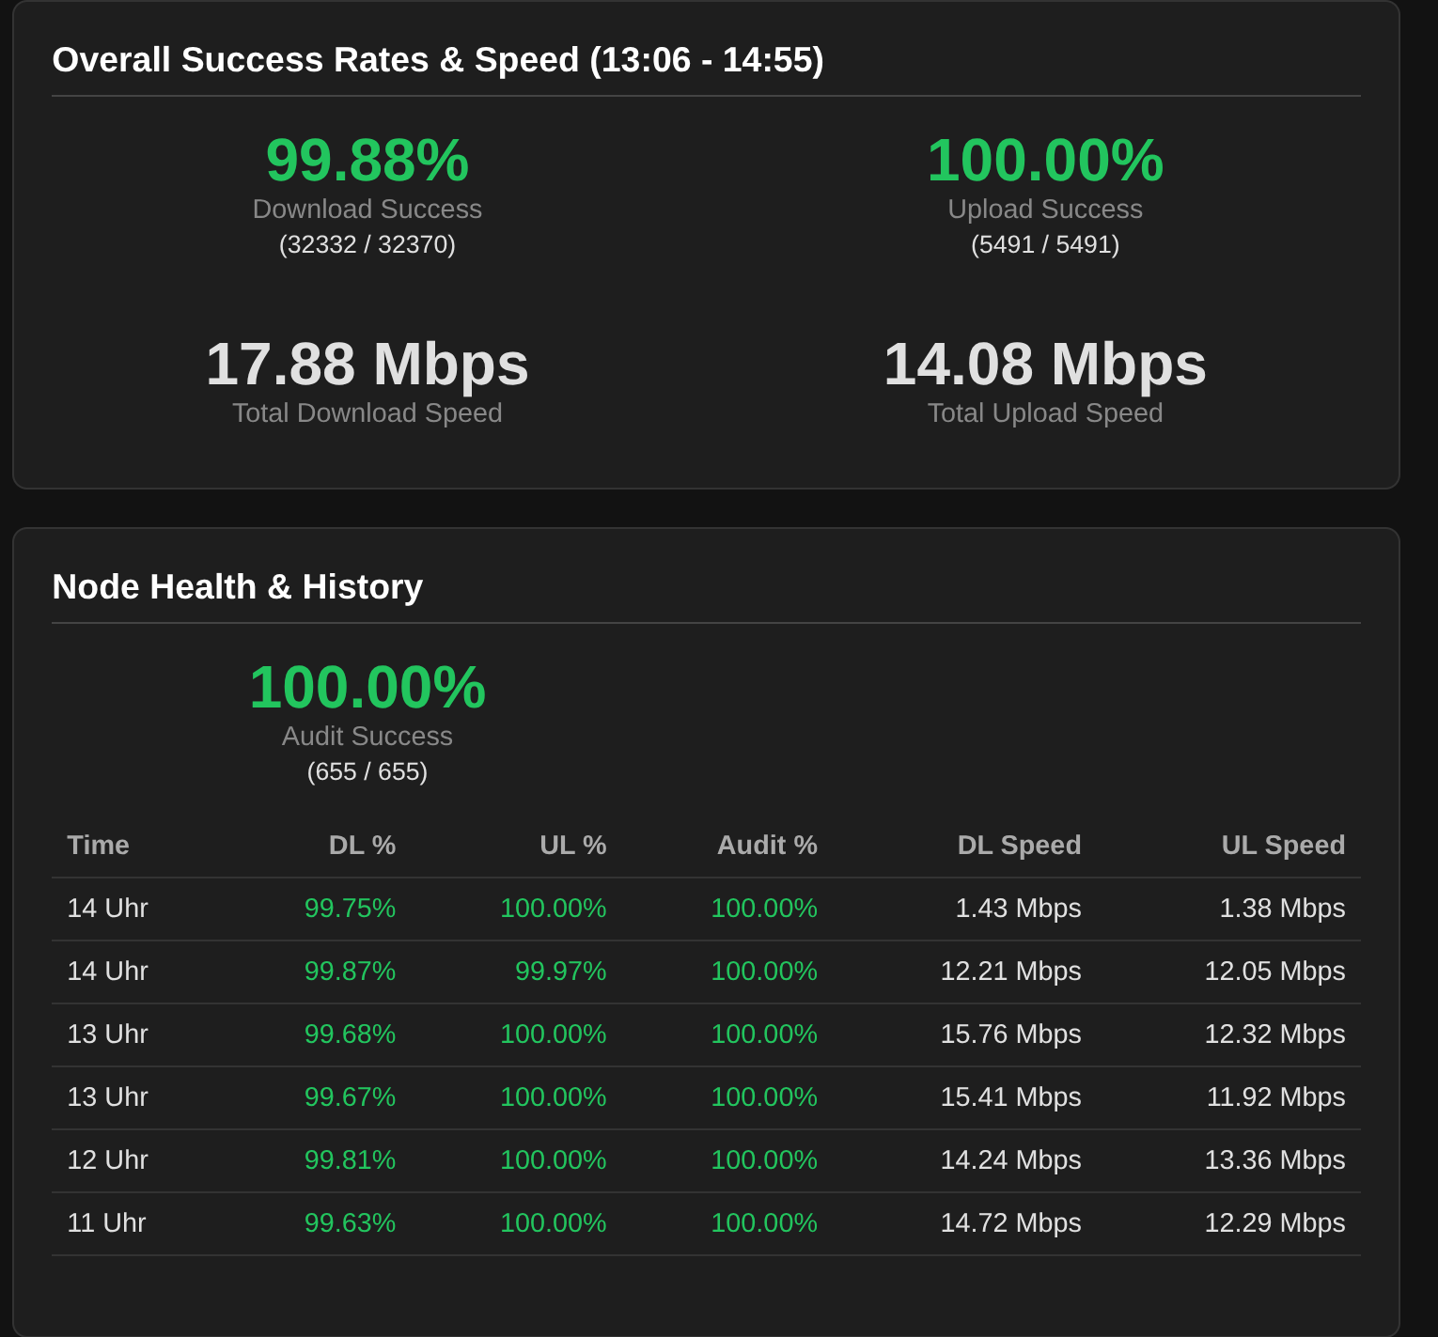The image size is (1438, 1337).
Task: Click the 99.97% UL percentage cell
Action: point(560,971)
